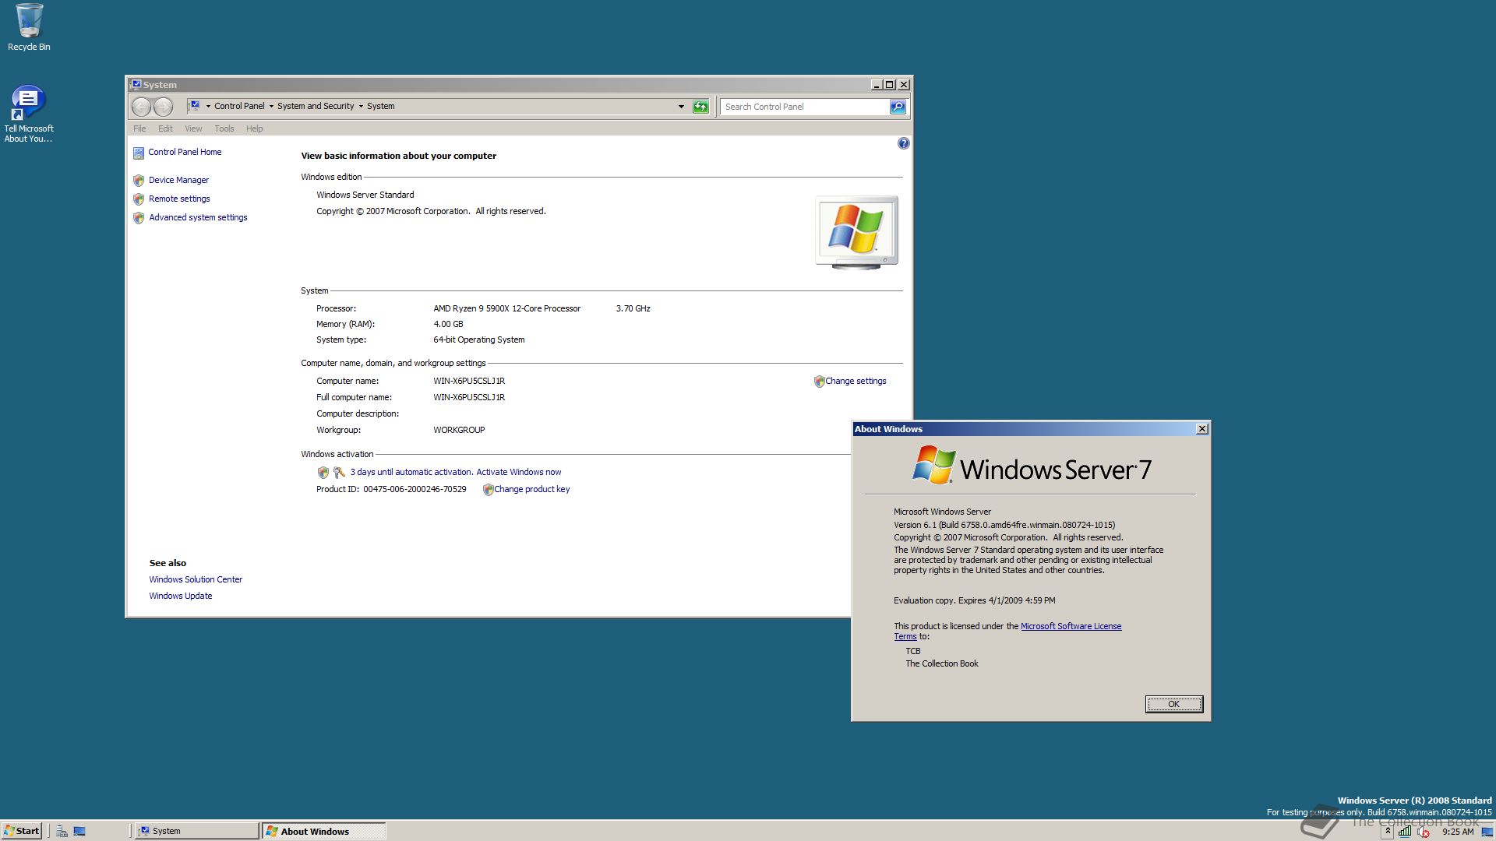1496x841 pixels.
Task: Click the shield icon next to Change product key
Action: point(488,490)
